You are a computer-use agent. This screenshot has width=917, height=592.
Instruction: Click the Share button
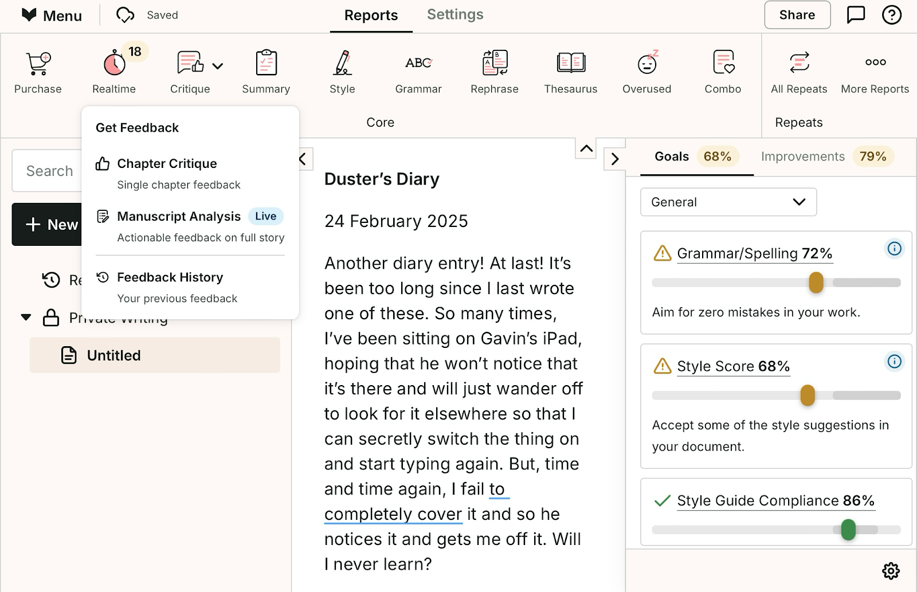pyautogui.click(x=797, y=15)
